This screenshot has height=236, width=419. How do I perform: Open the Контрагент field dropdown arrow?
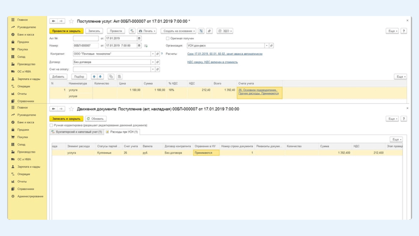(153, 53)
